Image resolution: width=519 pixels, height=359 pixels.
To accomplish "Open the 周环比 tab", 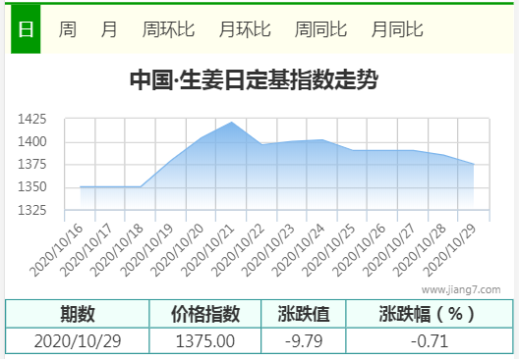I will tap(168, 29).
